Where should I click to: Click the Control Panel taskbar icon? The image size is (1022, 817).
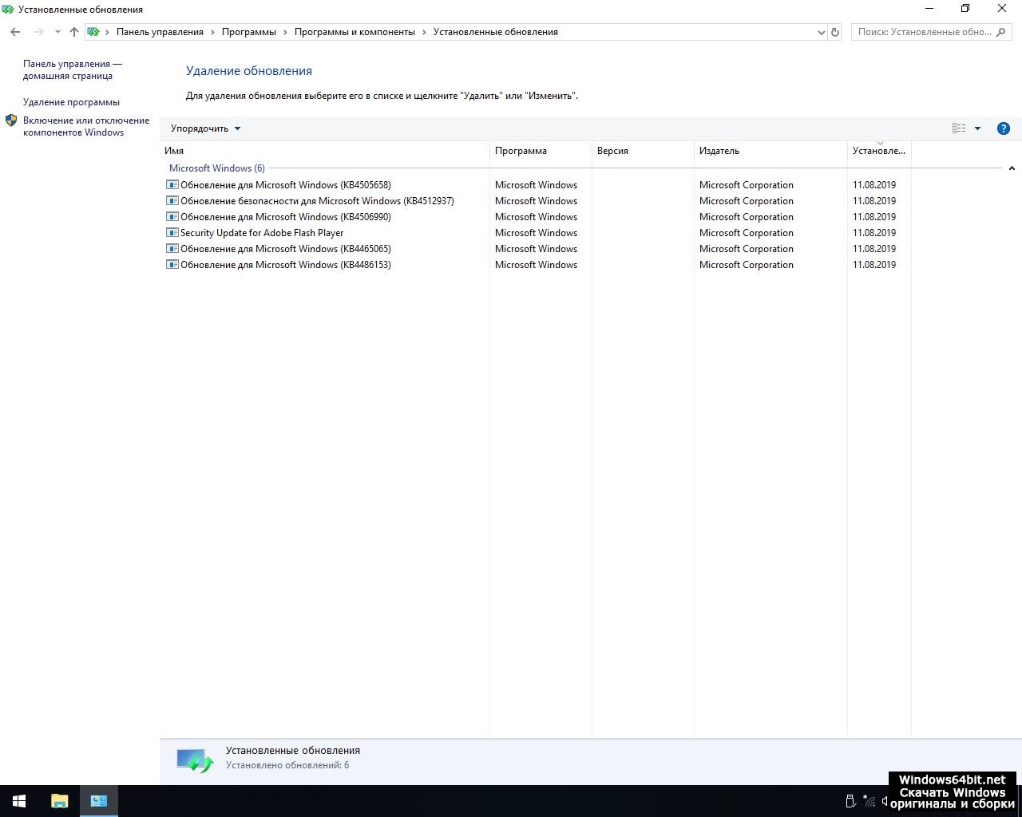point(99,801)
